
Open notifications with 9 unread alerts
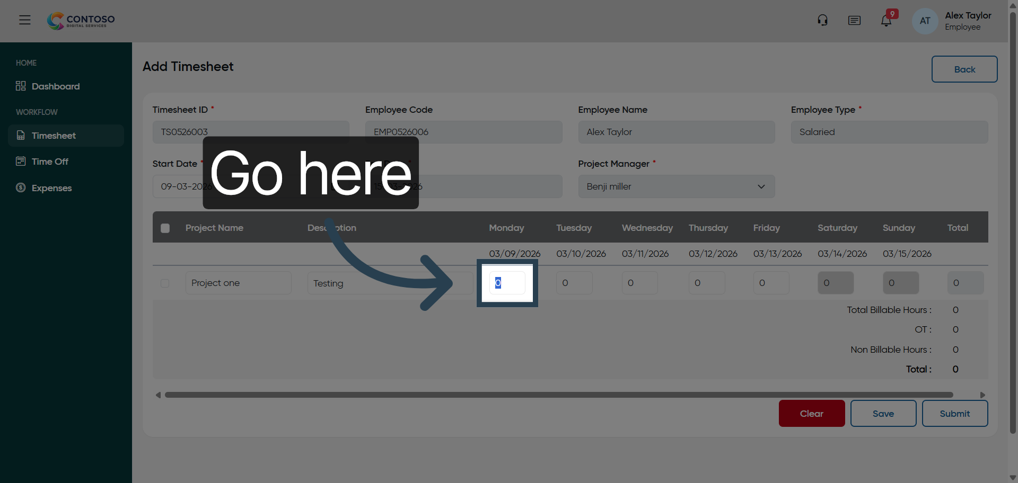[886, 20]
